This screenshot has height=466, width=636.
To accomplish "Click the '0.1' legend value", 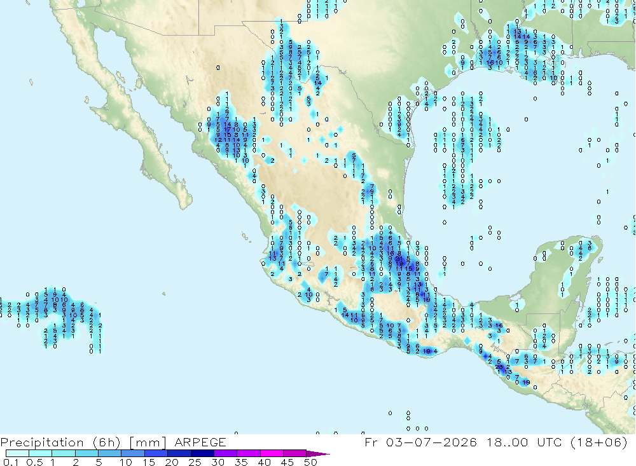I will (x=10, y=462).
